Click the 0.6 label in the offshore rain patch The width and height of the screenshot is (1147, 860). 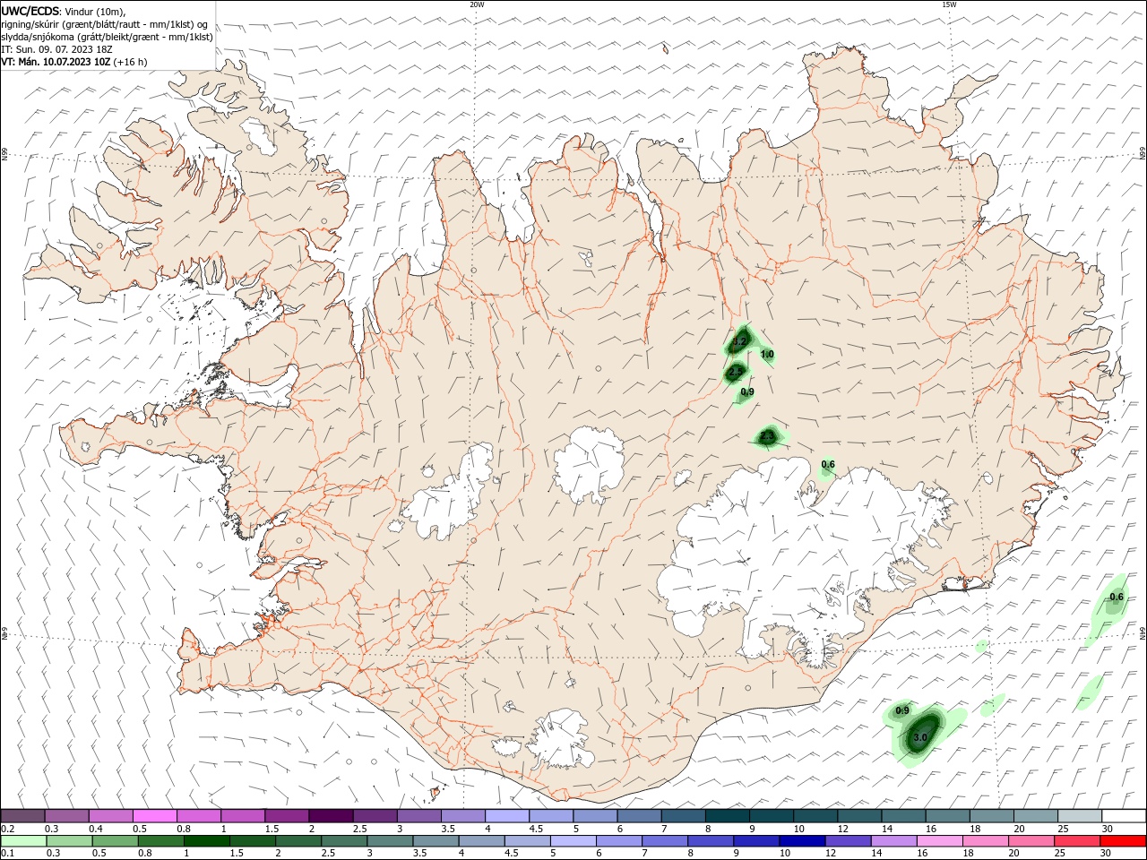pos(1117,597)
